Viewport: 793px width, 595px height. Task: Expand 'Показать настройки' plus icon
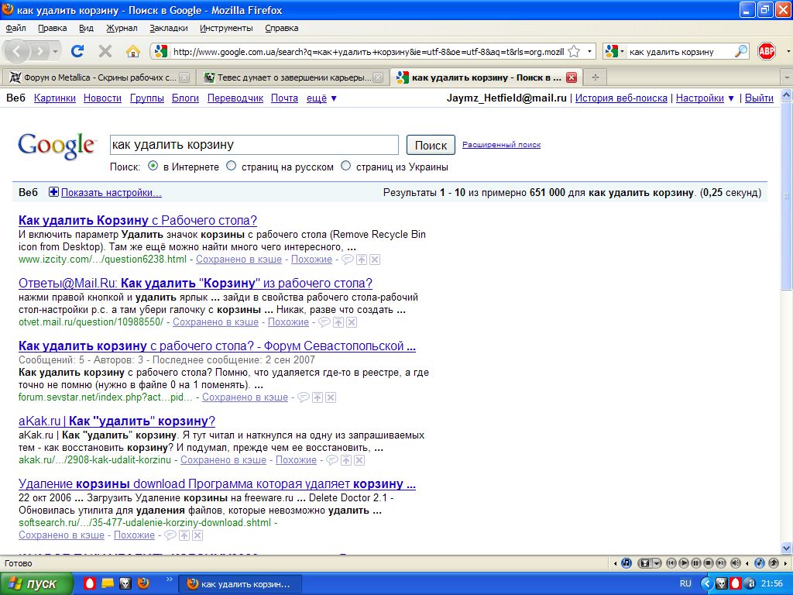pos(53,193)
